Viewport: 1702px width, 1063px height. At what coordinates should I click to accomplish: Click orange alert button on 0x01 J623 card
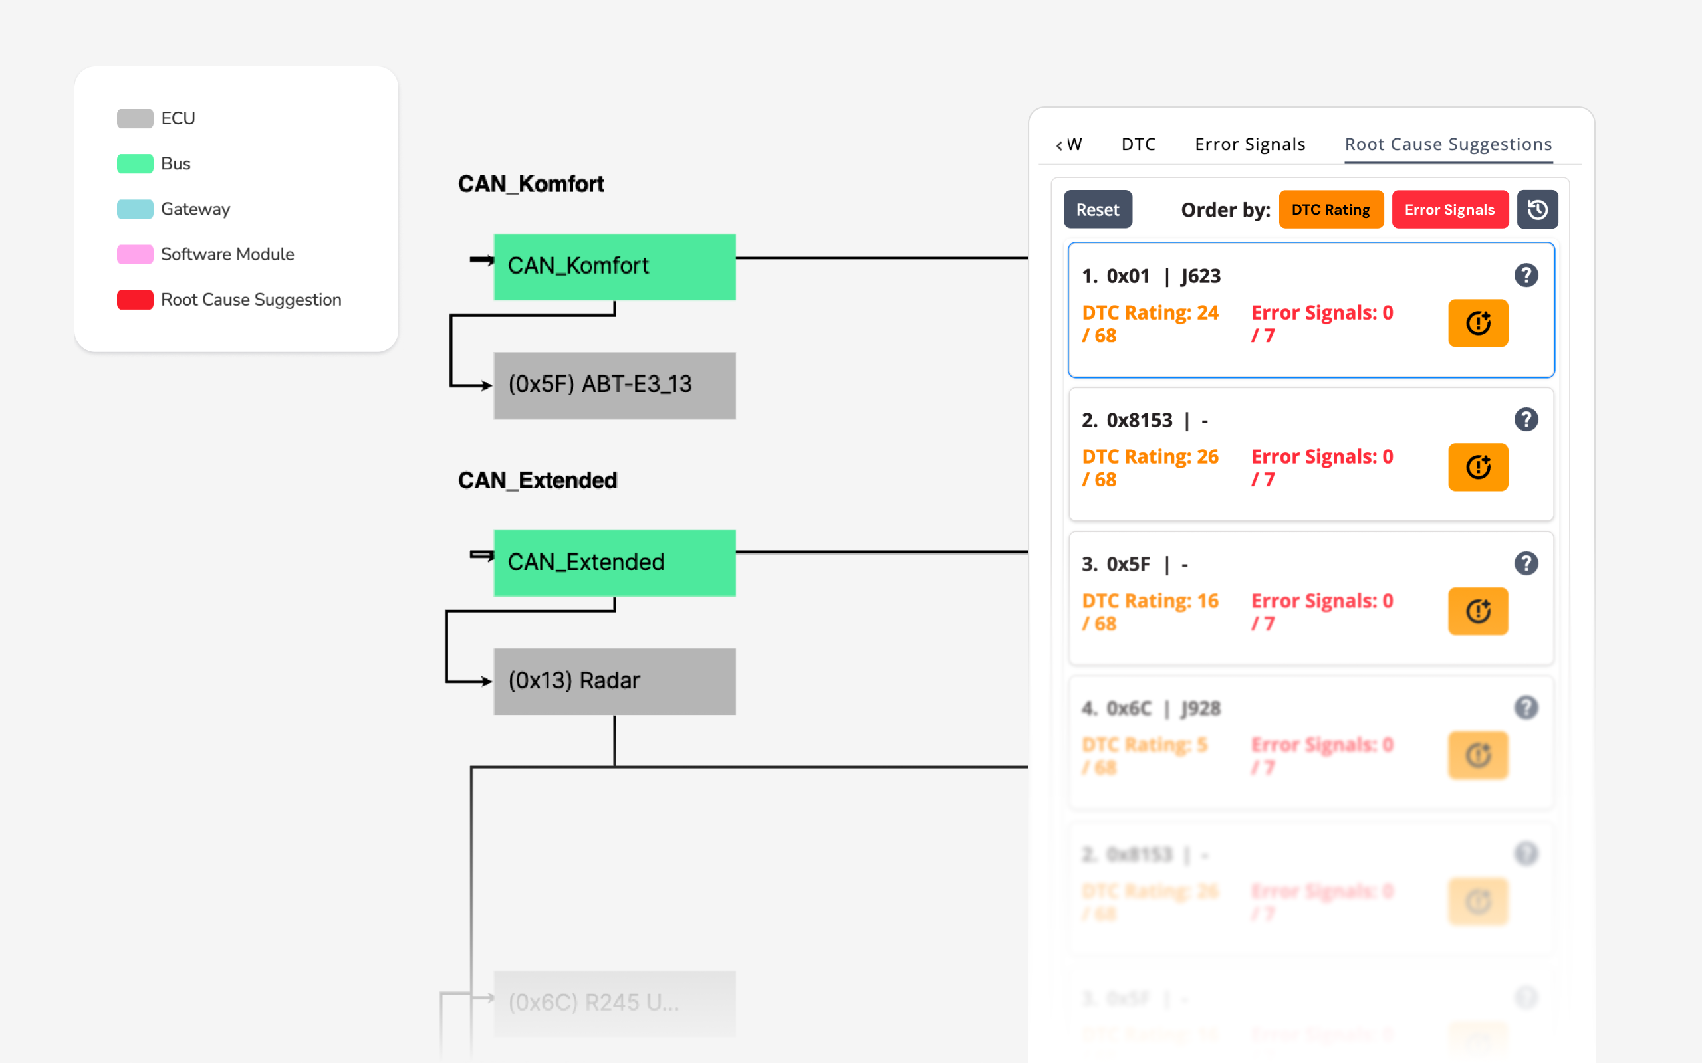click(1478, 324)
